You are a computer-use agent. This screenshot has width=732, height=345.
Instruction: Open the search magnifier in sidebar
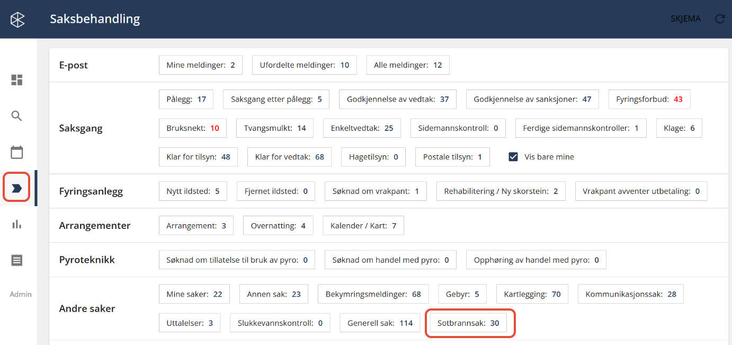[17, 116]
